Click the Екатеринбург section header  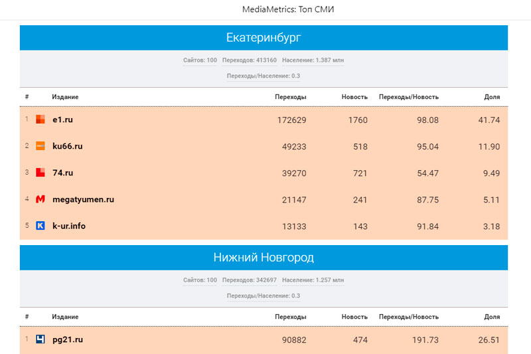[x=264, y=38]
